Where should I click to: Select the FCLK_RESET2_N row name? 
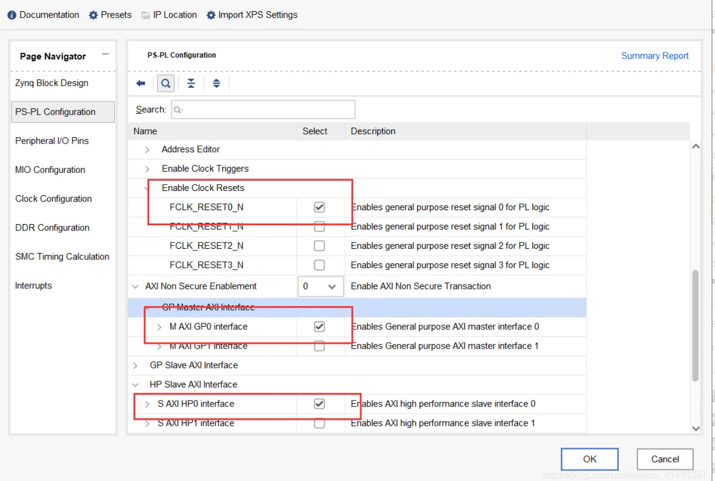(x=206, y=246)
